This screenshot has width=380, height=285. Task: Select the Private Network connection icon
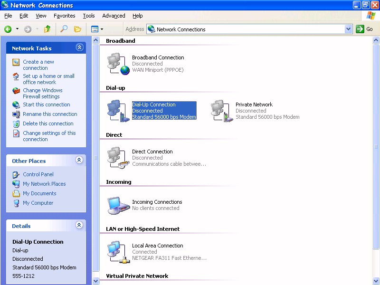(222, 111)
